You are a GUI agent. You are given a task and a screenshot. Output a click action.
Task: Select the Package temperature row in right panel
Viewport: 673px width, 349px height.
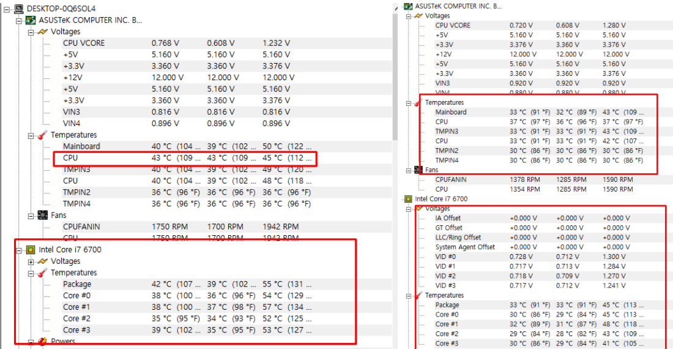click(553, 305)
